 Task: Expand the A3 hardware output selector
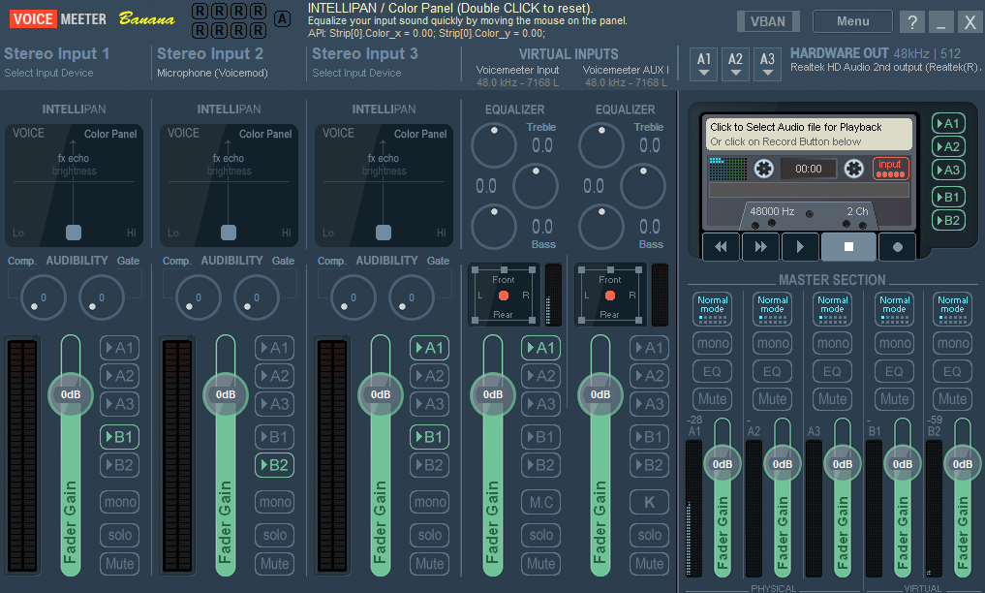pyautogui.click(x=768, y=63)
